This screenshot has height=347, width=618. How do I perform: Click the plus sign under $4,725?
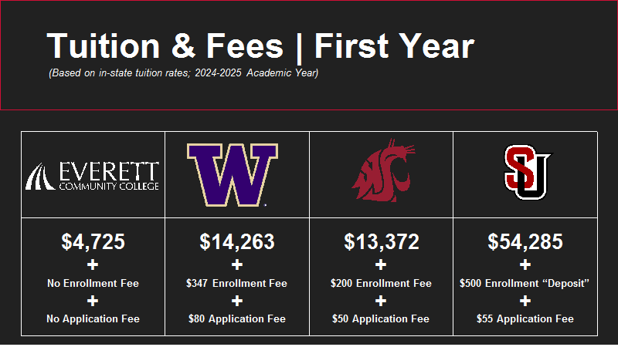[x=93, y=264]
